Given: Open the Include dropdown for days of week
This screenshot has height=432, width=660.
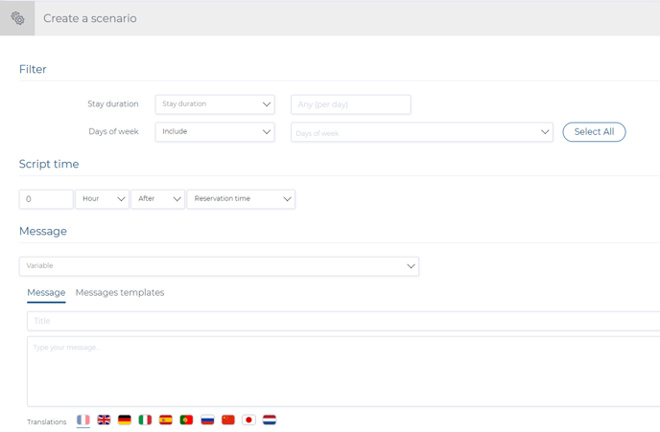Looking at the screenshot, I should click(215, 132).
